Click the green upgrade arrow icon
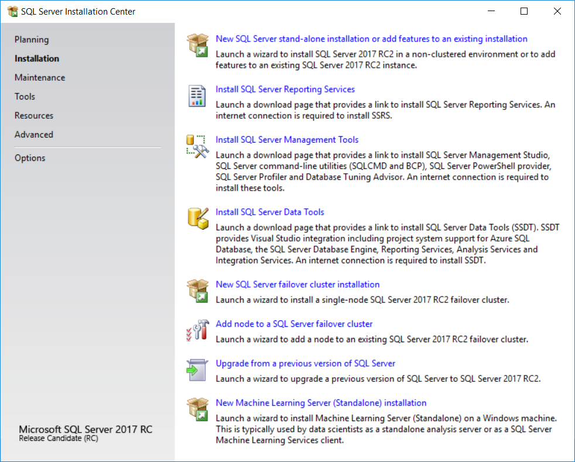Image resolution: width=575 pixels, height=462 pixels. [x=198, y=369]
